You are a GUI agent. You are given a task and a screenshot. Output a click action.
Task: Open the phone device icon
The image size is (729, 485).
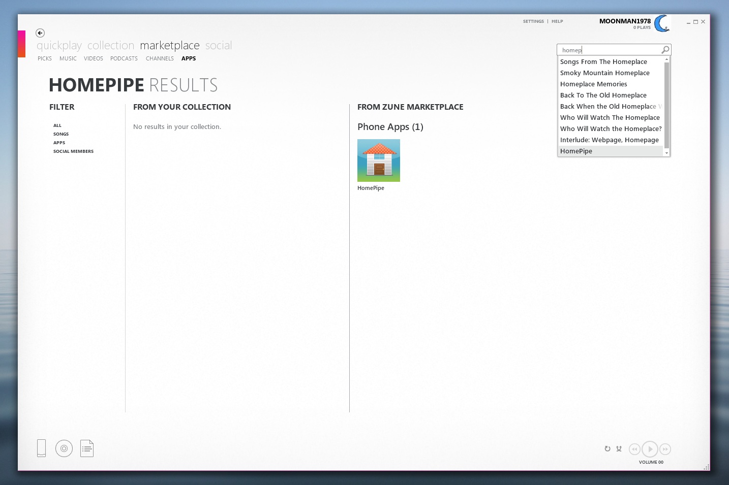click(x=42, y=448)
